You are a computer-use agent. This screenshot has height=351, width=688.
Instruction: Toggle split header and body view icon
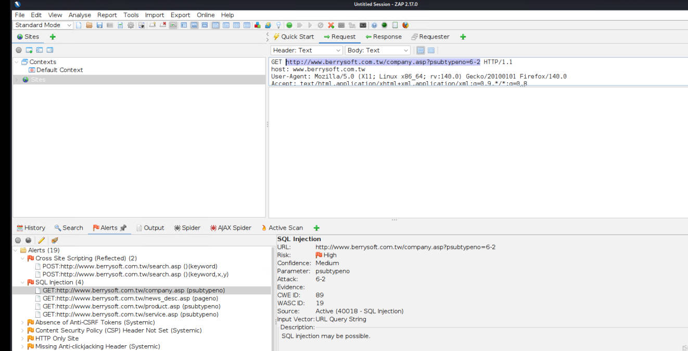(x=421, y=51)
